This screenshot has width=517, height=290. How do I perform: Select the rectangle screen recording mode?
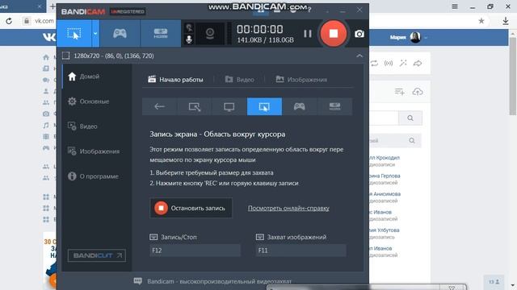pyautogui.click(x=74, y=34)
